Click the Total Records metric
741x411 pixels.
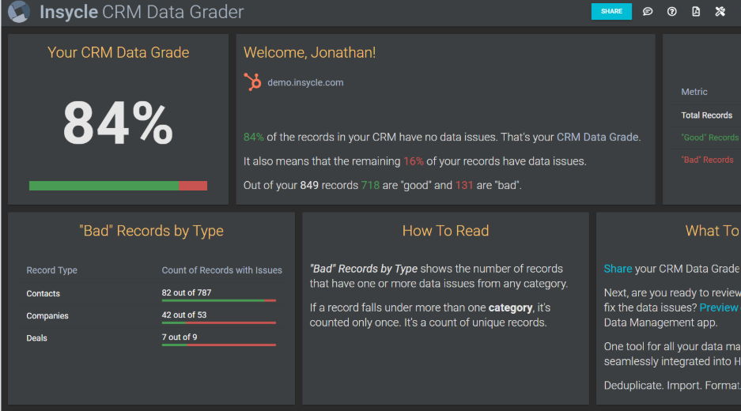[x=706, y=115]
